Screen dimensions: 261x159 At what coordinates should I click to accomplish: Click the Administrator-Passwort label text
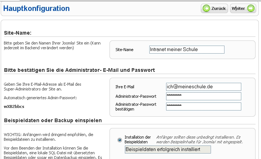pyautogui.click(x=135, y=96)
